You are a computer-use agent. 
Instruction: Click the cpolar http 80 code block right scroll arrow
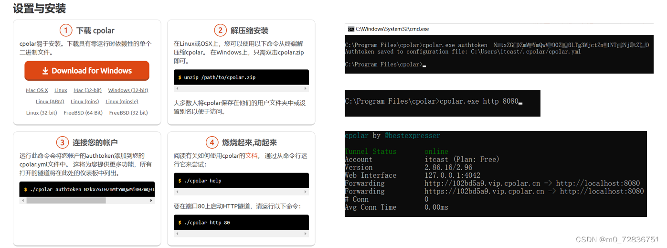coord(306,234)
